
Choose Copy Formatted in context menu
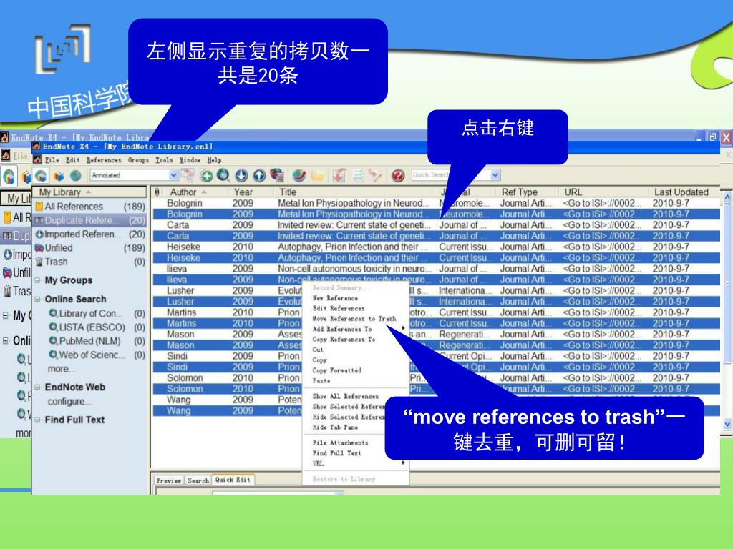tap(337, 370)
